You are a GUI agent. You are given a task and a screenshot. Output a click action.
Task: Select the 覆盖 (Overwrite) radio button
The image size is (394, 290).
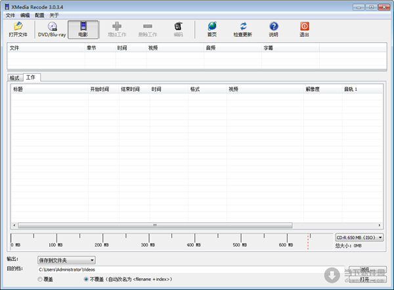click(x=41, y=279)
